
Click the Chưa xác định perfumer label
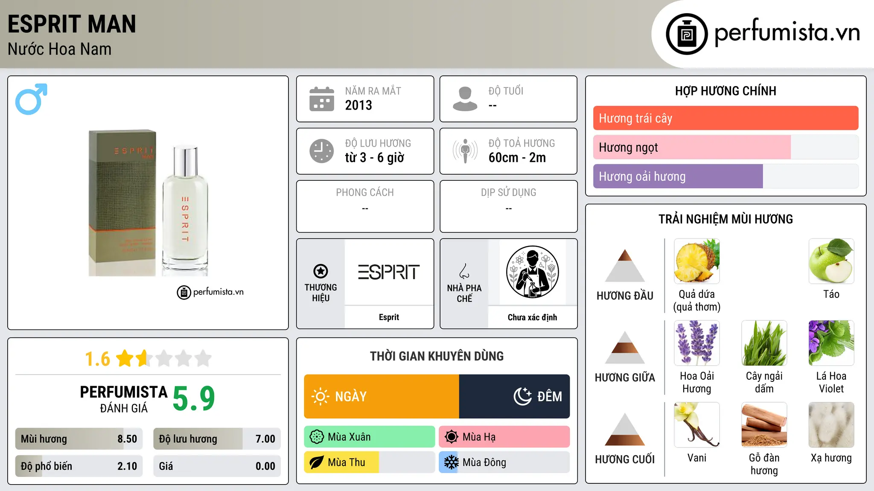(x=532, y=317)
